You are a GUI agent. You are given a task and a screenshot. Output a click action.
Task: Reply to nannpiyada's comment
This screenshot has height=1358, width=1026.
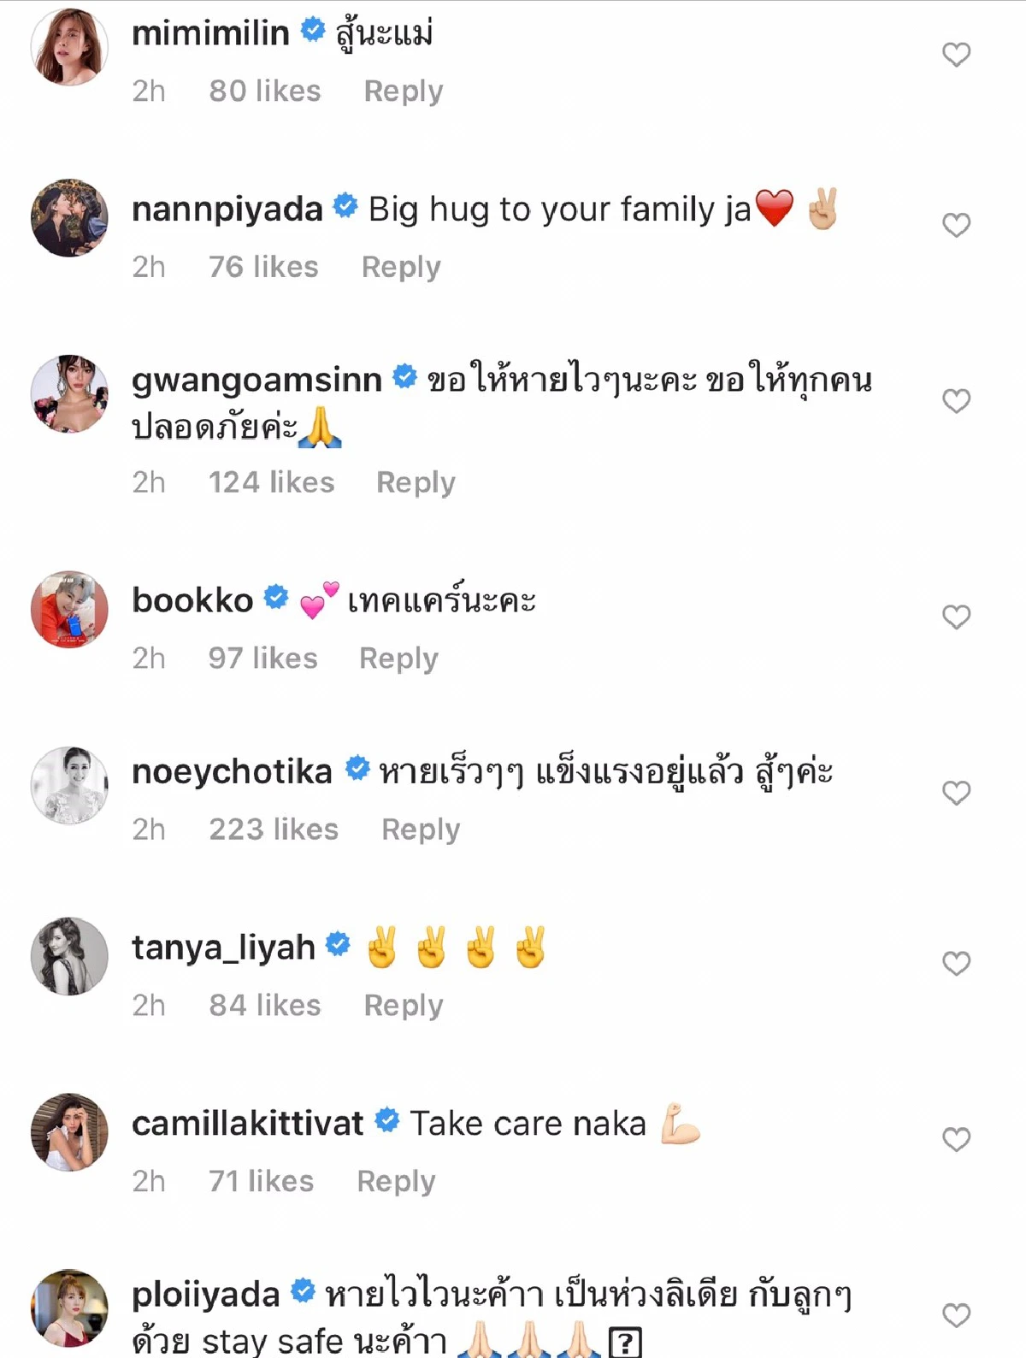pos(402,267)
